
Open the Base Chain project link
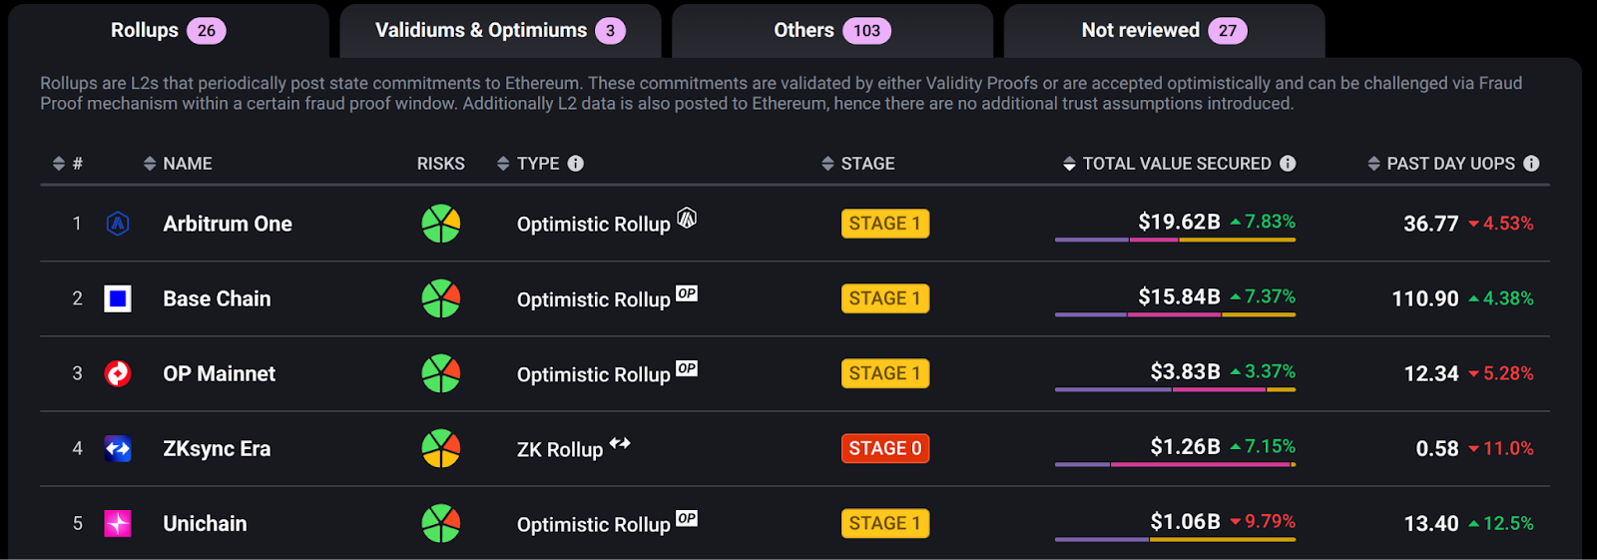(217, 298)
